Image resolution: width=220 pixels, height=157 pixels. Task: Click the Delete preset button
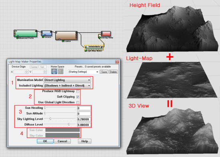pyautogui.click(x=113, y=72)
